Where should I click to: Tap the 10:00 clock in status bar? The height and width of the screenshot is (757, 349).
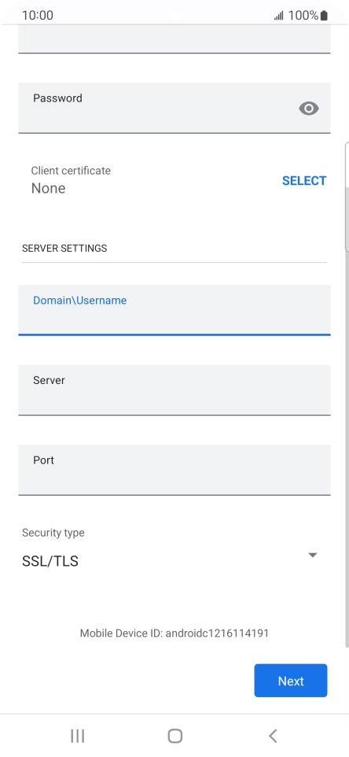tap(38, 16)
